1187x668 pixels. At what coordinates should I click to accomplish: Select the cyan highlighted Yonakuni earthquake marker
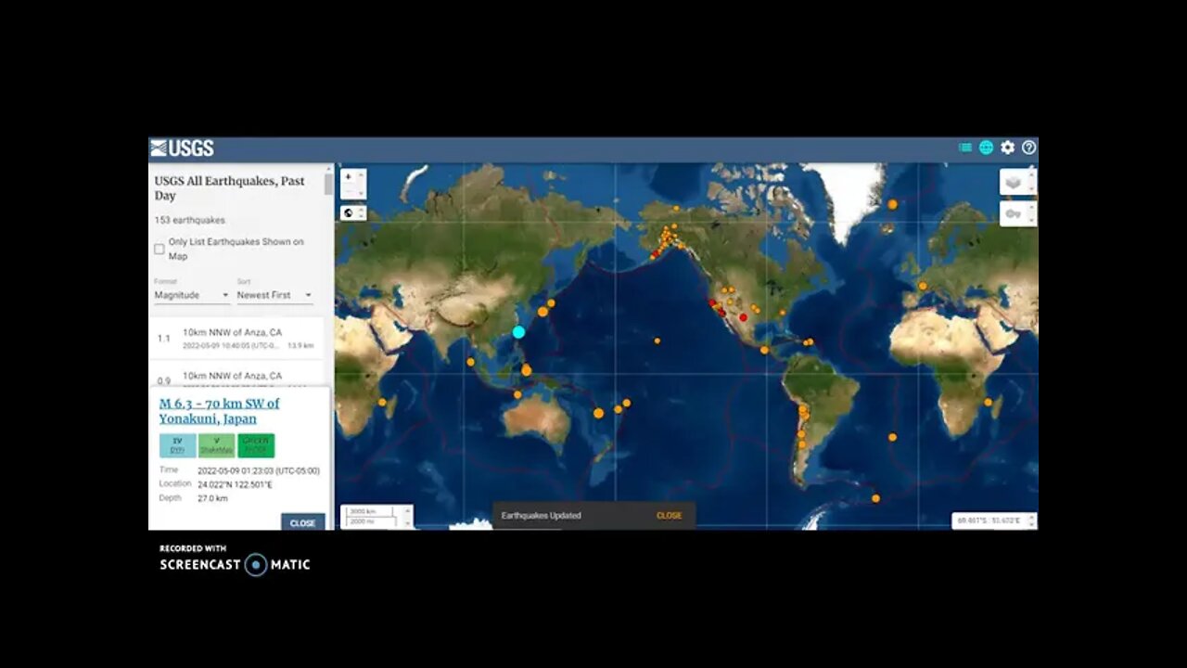(518, 332)
